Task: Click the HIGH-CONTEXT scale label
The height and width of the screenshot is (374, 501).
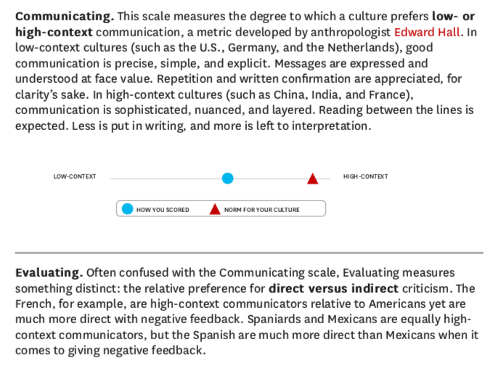Action: pyautogui.click(x=365, y=176)
